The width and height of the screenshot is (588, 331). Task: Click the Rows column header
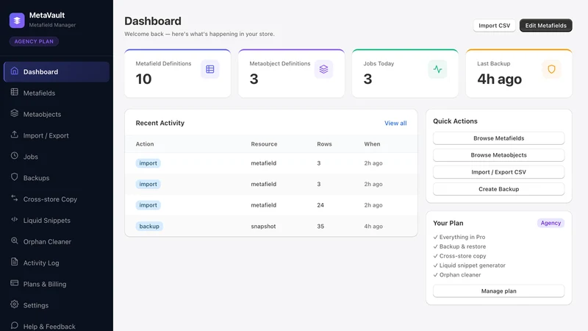click(x=324, y=144)
